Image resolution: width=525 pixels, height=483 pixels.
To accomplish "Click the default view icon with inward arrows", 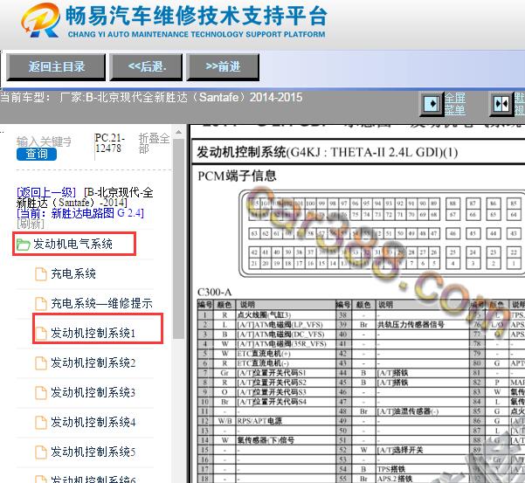I will pos(501,104).
